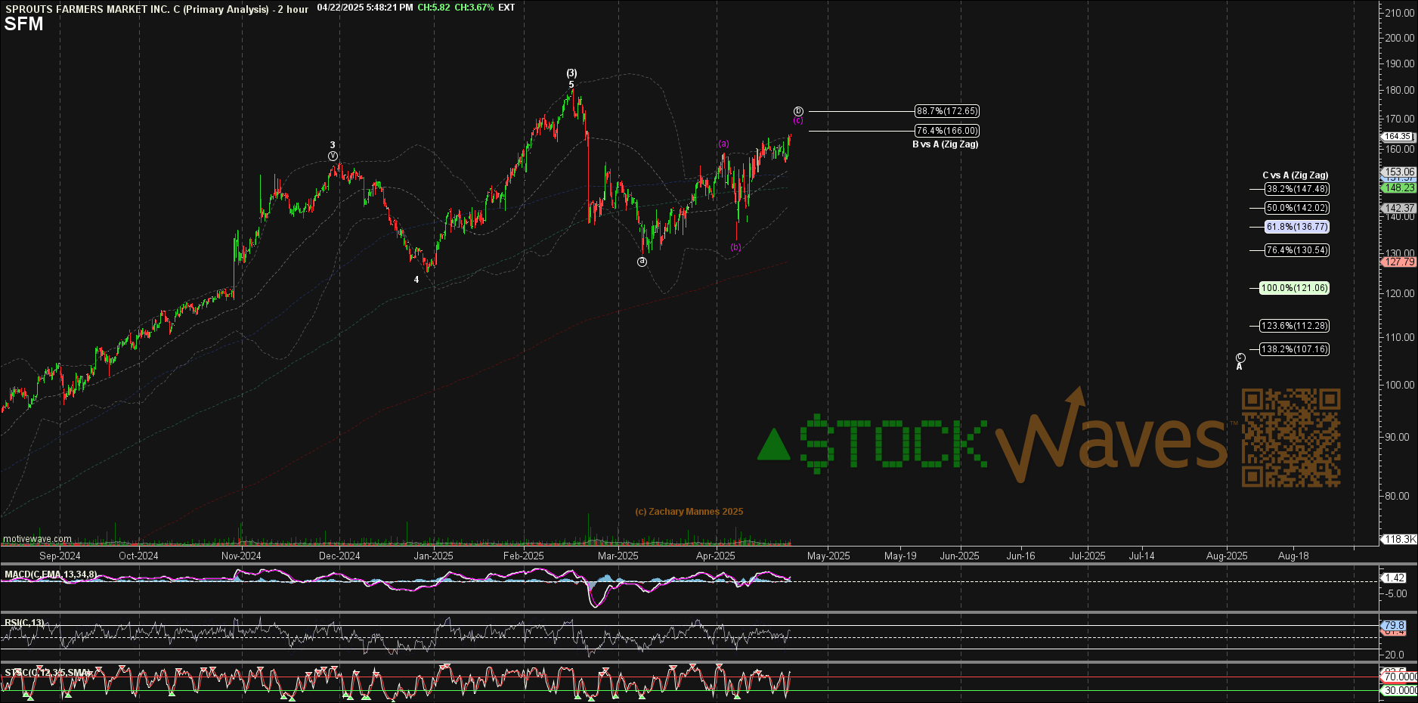The image size is (1418, 703).
Task: Click Jan-2025 on the time axis
Action: point(433,556)
